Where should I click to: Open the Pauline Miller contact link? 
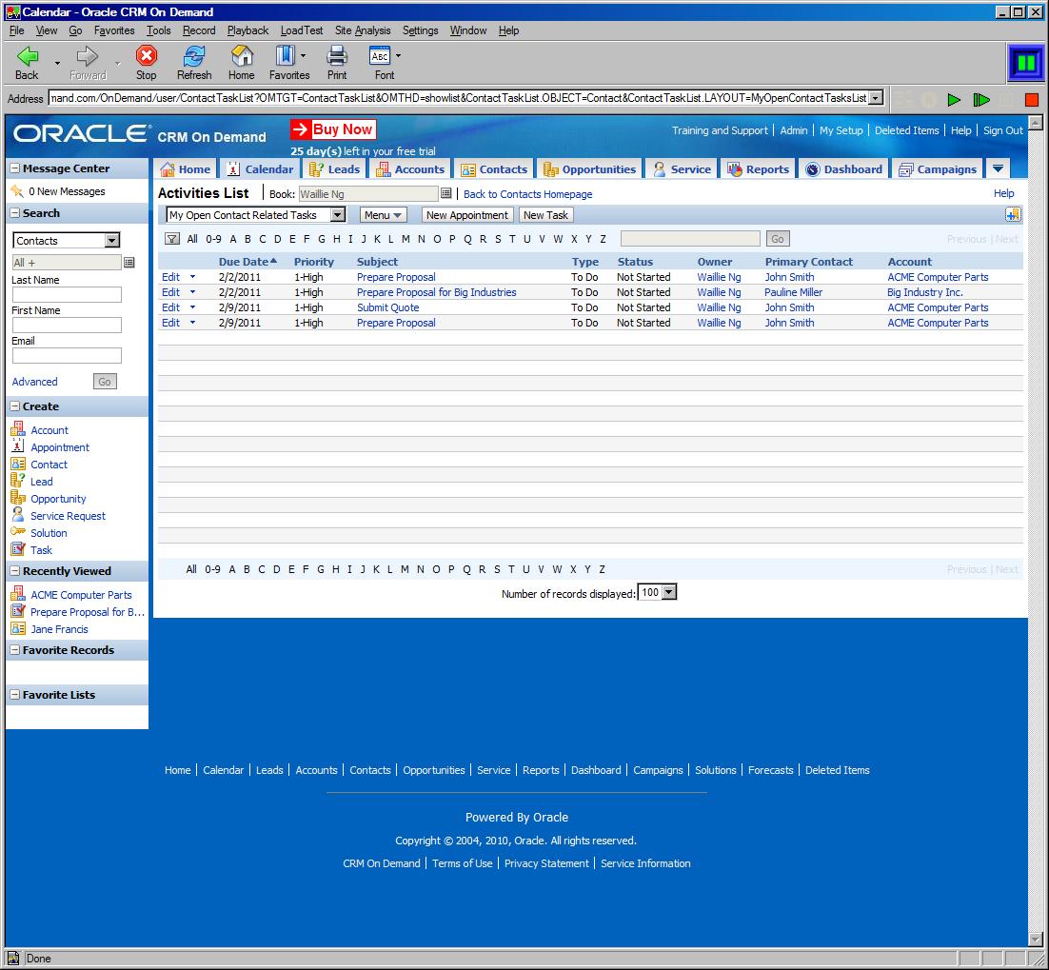coord(794,292)
